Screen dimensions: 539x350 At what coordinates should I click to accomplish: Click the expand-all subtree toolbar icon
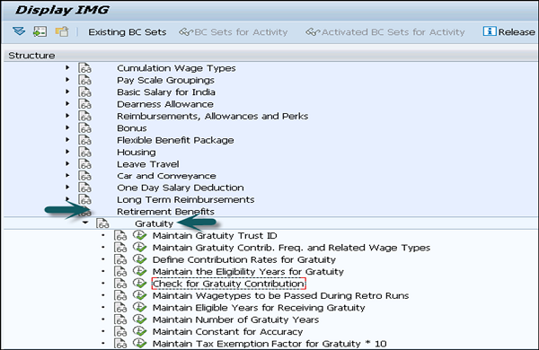coord(19,31)
